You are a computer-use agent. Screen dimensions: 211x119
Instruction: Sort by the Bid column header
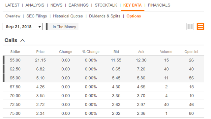pyautogui.click(x=116, y=52)
